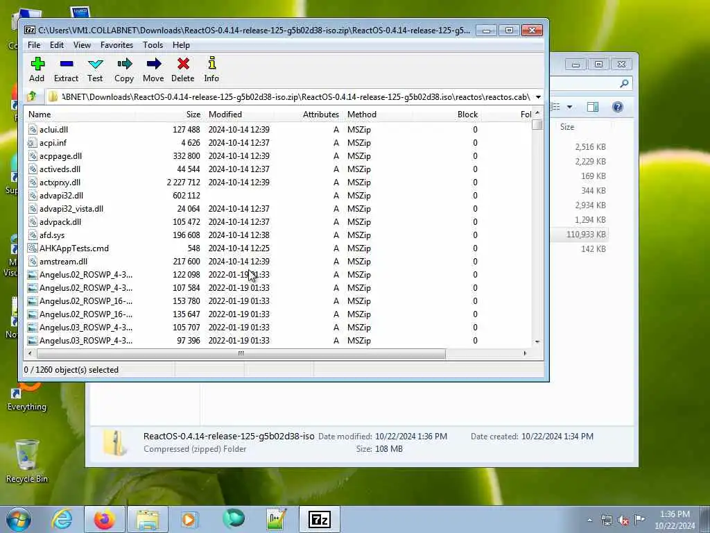Open Notepad++ from the taskbar

(276, 519)
